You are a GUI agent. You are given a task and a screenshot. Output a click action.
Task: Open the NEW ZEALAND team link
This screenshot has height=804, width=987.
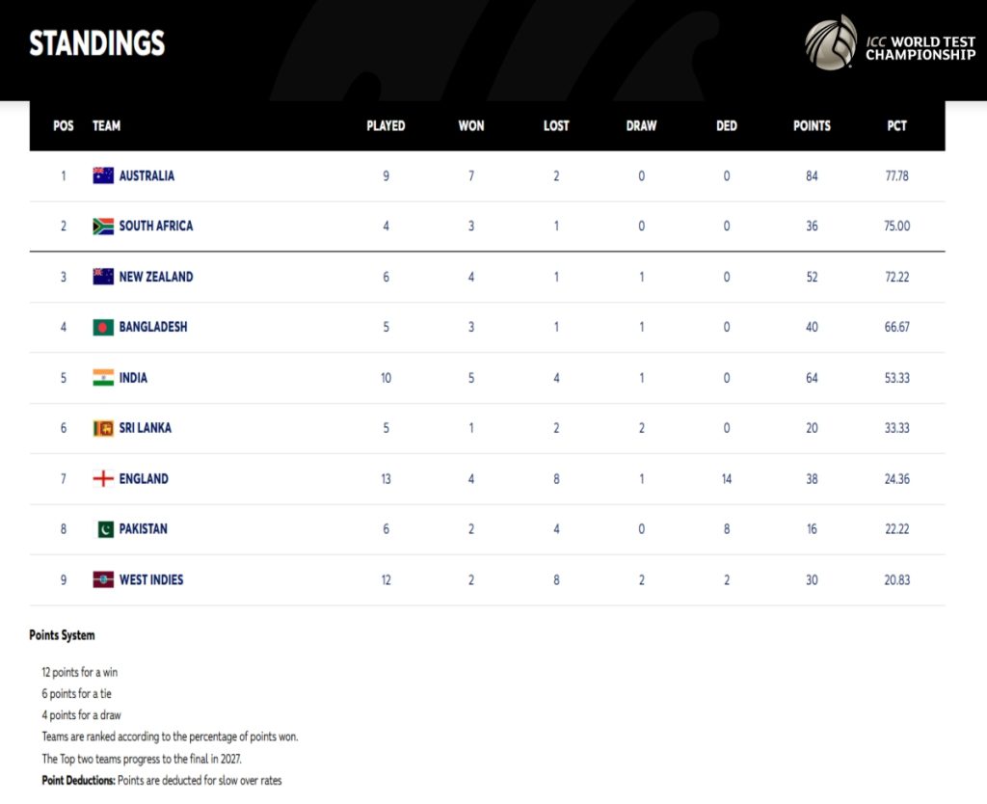click(156, 277)
